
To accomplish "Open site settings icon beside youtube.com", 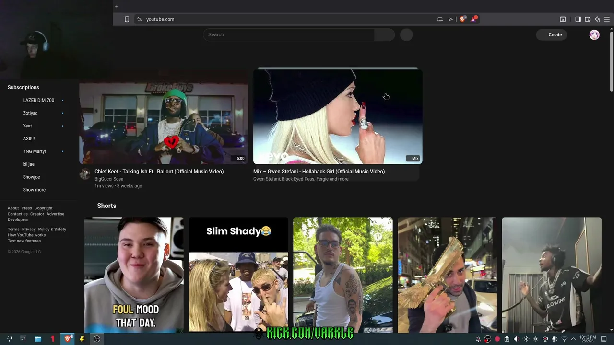I will (139, 19).
